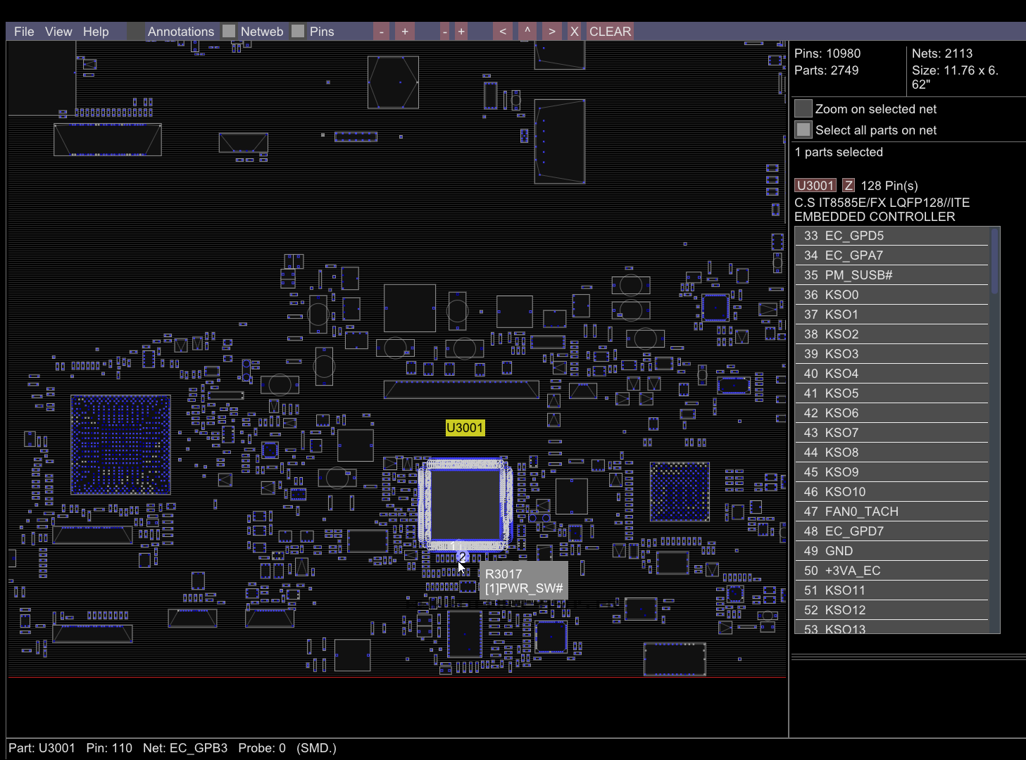Viewport: 1026px width, 760px height.
Task: Enable 'Zoom on selected net' checkbox
Action: [803, 109]
